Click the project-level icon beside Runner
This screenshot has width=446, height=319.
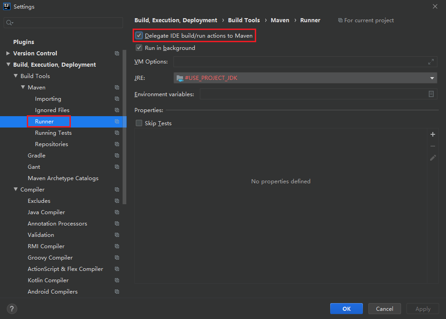point(117,122)
